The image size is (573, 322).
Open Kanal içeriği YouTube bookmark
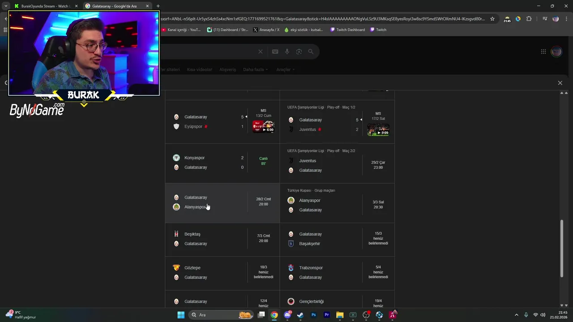(x=181, y=30)
